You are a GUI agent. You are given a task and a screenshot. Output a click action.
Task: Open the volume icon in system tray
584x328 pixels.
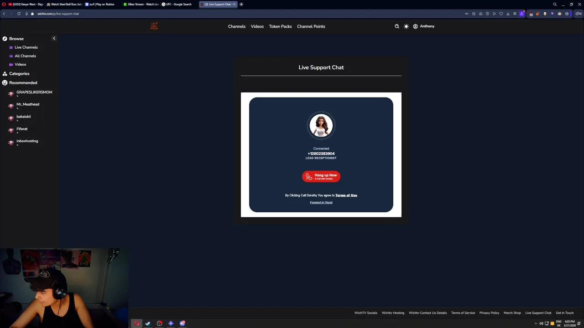point(541,323)
